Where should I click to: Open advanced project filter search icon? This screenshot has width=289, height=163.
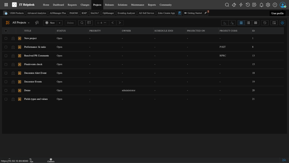37,23
